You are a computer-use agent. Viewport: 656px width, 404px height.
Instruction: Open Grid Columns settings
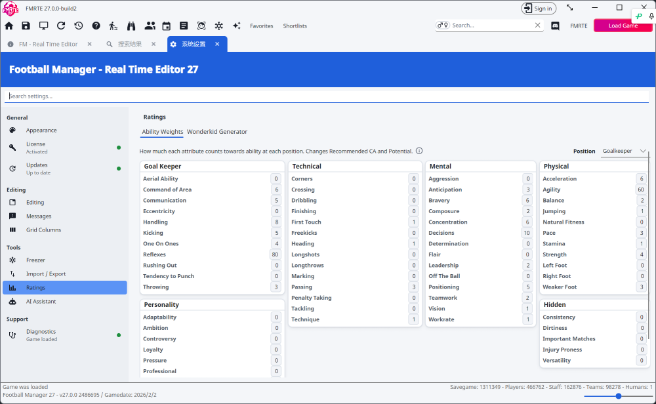coord(65,230)
